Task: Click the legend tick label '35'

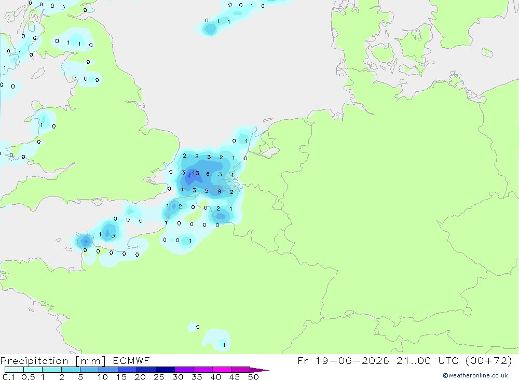Action: tap(197, 377)
